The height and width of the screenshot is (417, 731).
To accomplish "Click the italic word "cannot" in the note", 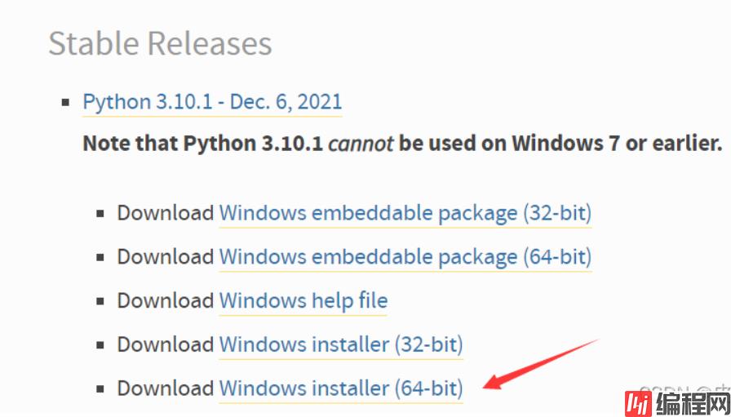I will click(360, 144).
